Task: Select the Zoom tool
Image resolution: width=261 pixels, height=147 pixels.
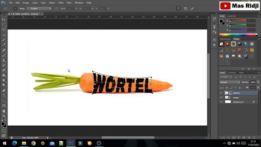Action: pos(4,116)
